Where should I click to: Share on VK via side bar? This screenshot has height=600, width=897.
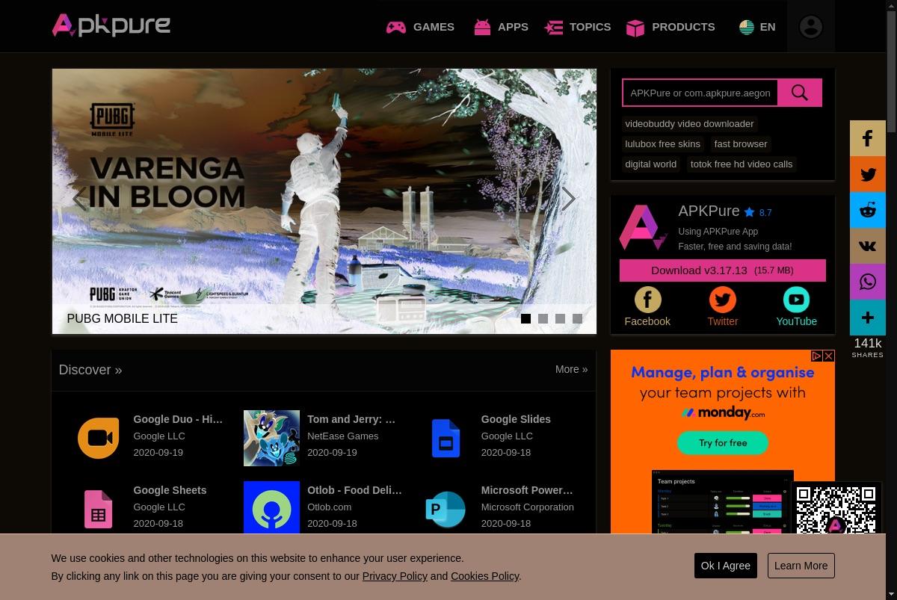pyautogui.click(x=868, y=246)
